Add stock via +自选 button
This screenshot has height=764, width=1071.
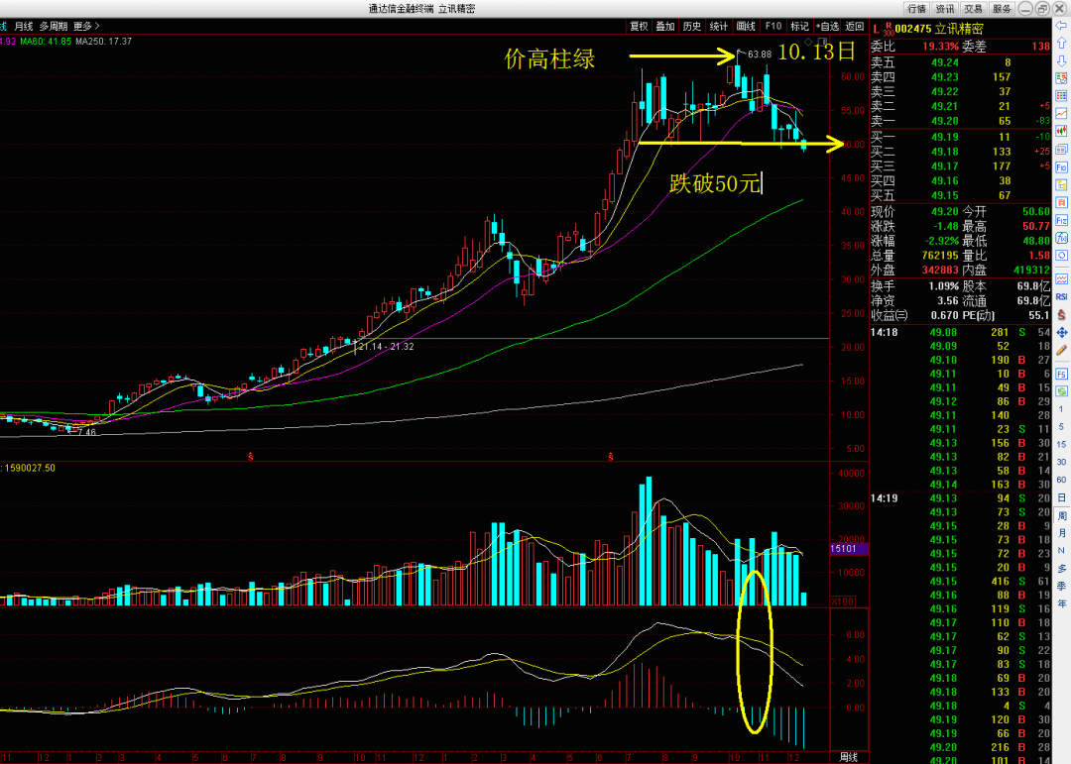pyautogui.click(x=827, y=26)
